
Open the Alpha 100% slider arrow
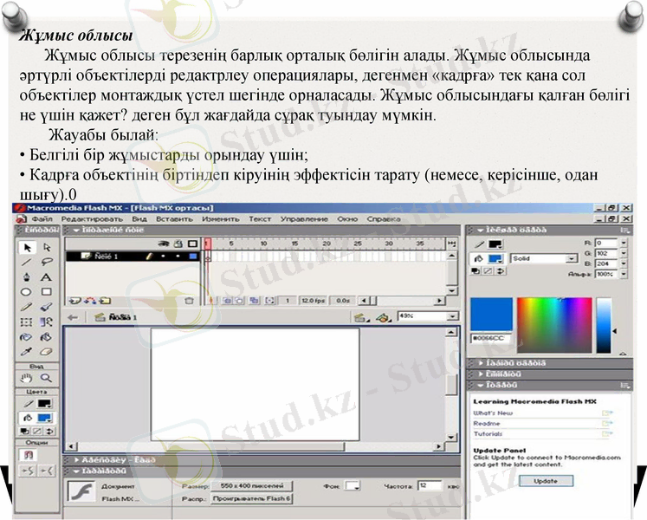(x=624, y=274)
